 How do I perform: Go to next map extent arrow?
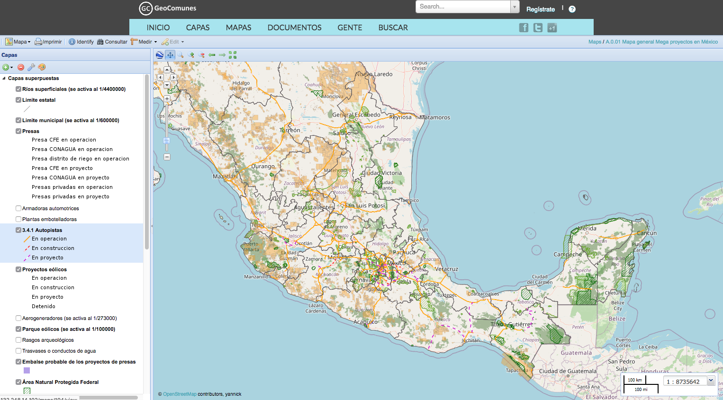222,55
